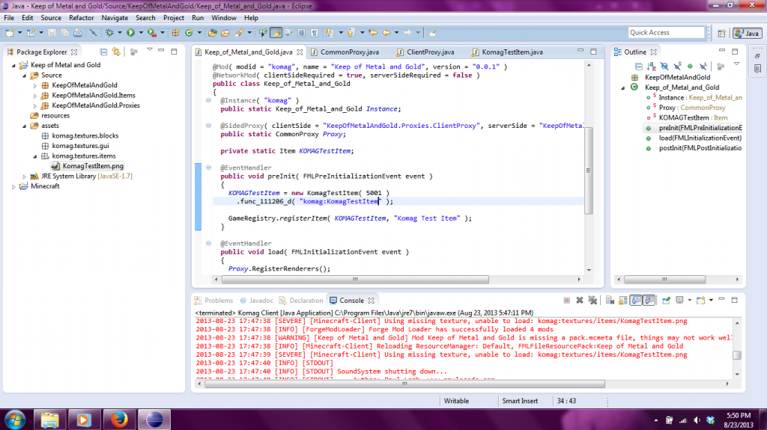
Task: Click the Eclipse taskbar icon
Action: (x=154, y=420)
